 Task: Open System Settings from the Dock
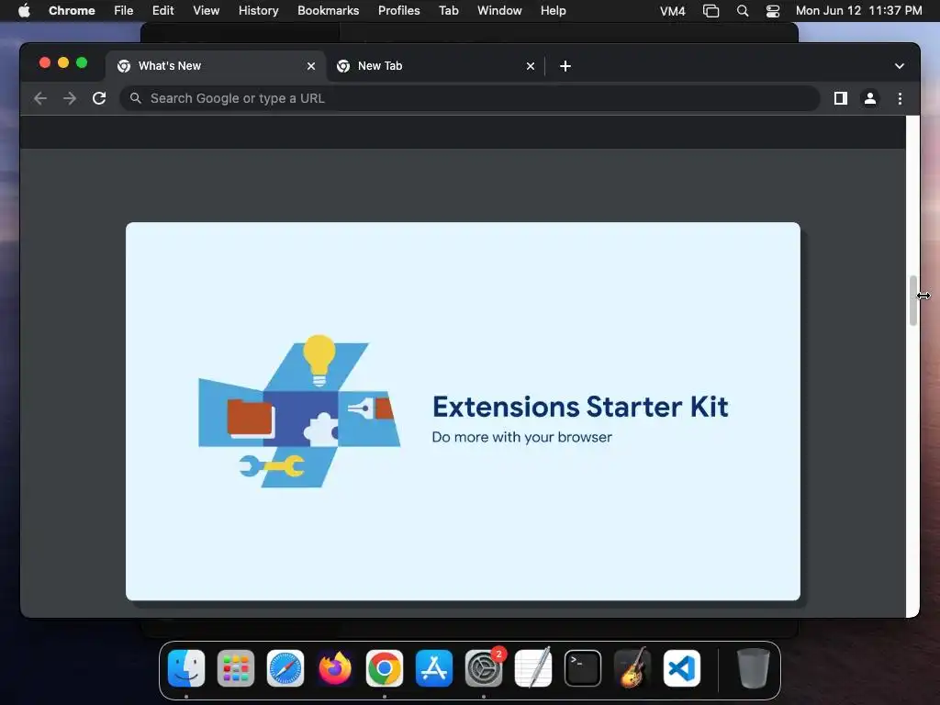484,668
